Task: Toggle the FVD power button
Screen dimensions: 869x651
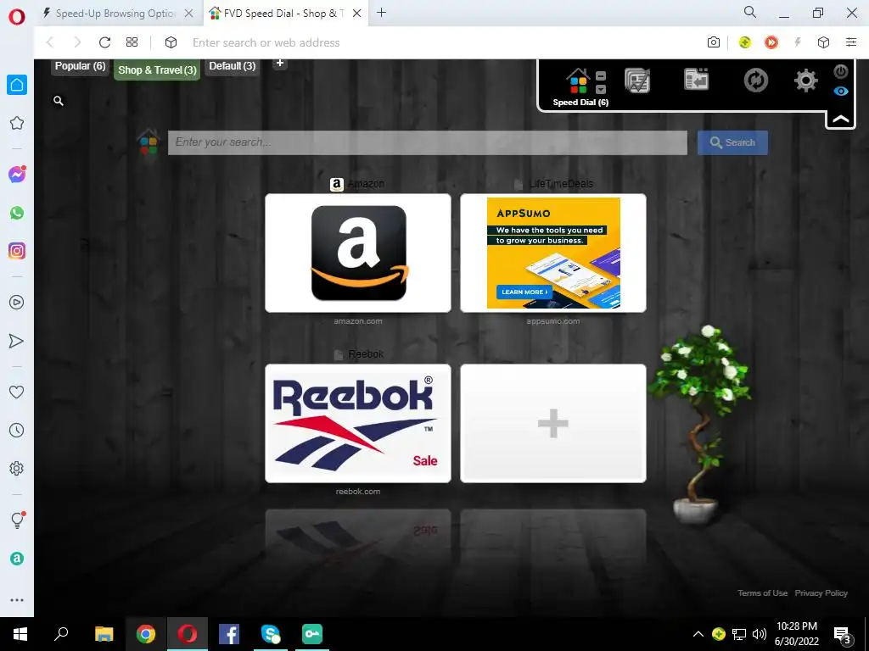Action: click(841, 71)
